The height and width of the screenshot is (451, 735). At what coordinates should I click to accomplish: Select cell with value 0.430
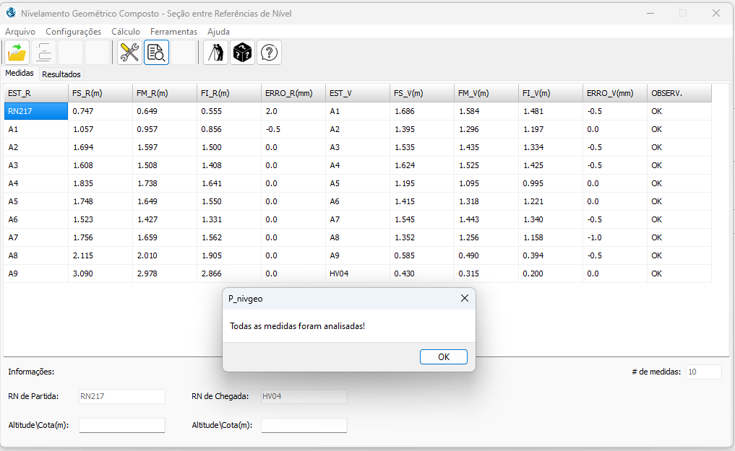tap(422, 273)
